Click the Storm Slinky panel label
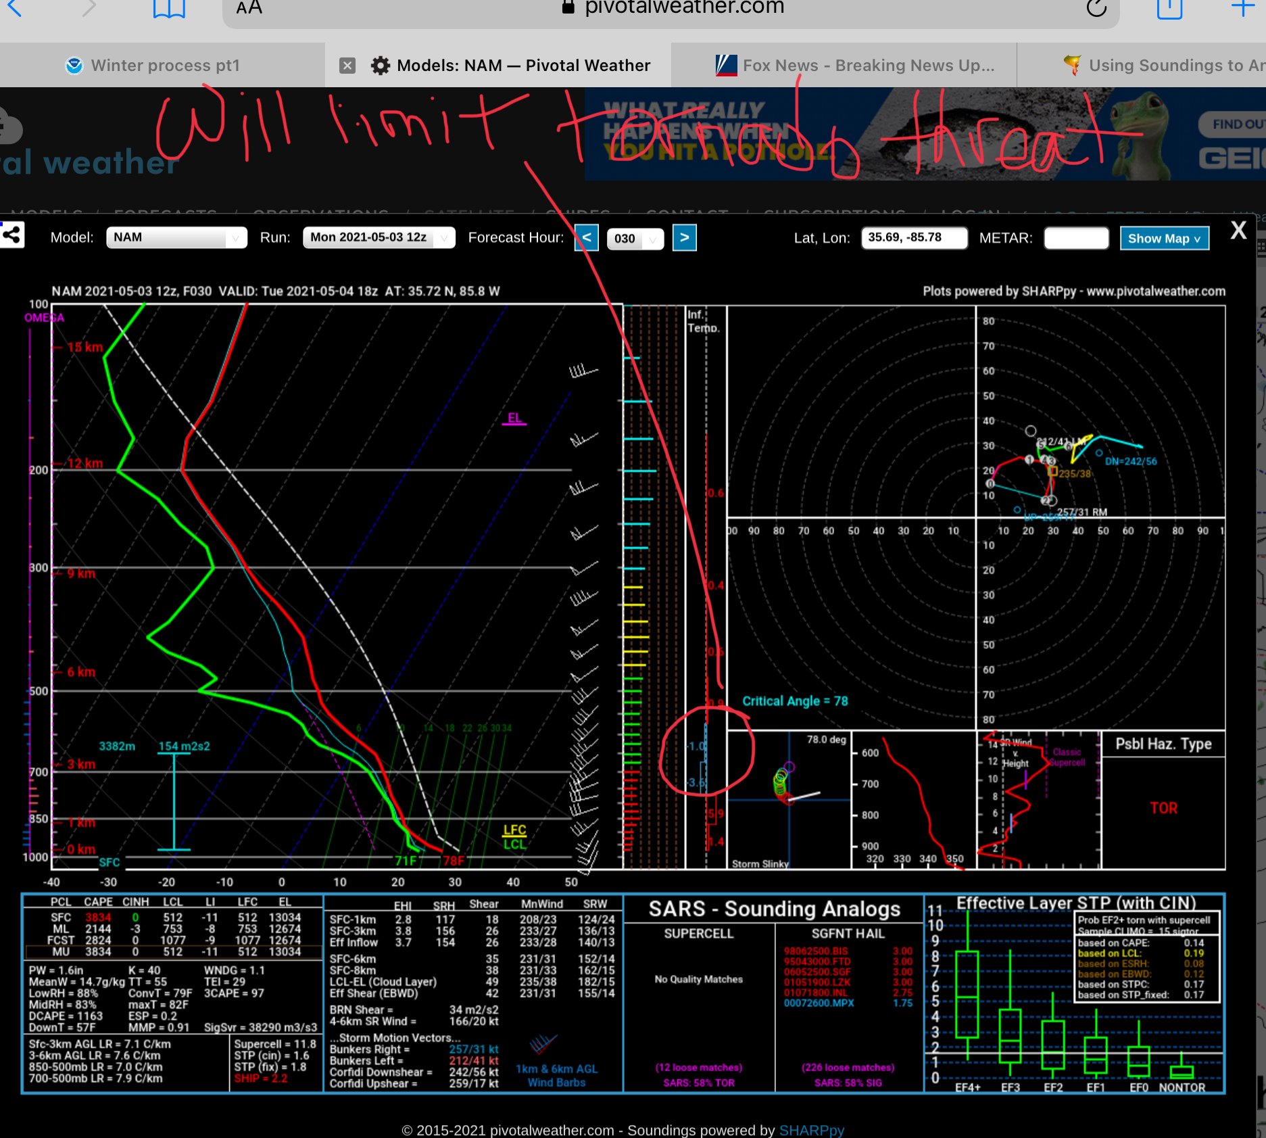Screen dimensions: 1266x1138 [760, 863]
